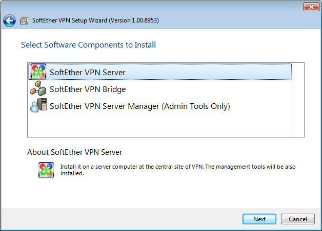Click the installation description text about central site
The image size is (322, 231).
click(x=178, y=170)
